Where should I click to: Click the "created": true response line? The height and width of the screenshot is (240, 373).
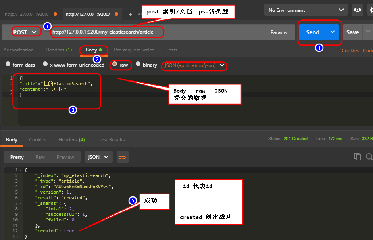pyautogui.click(x=55, y=231)
